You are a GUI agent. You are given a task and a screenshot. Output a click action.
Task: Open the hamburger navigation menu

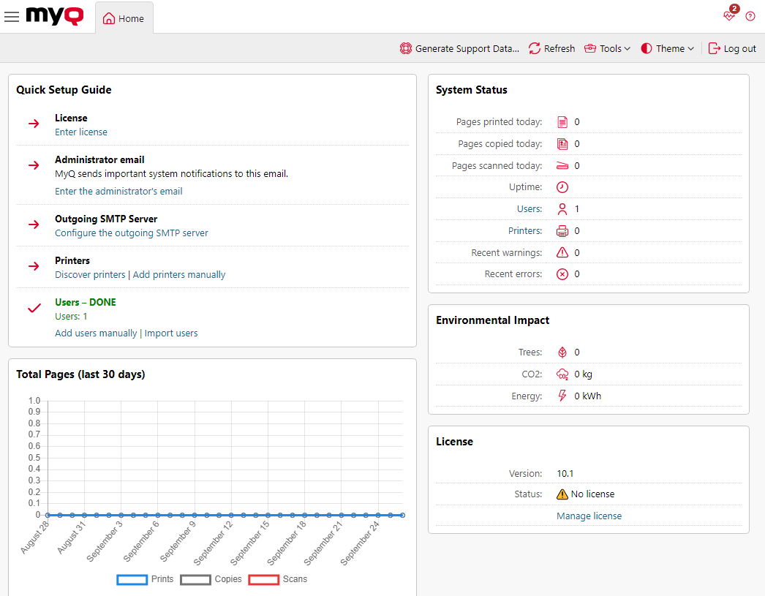tap(12, 16)
